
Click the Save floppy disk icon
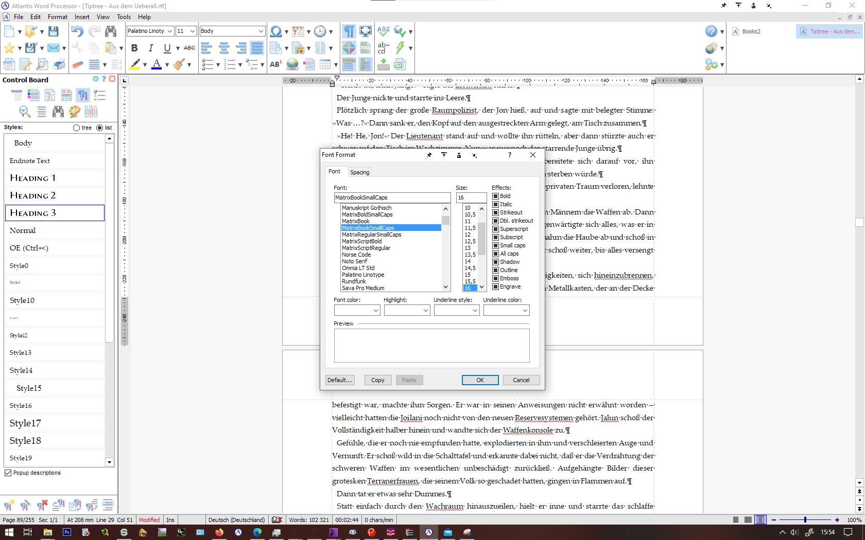(53, 31)
